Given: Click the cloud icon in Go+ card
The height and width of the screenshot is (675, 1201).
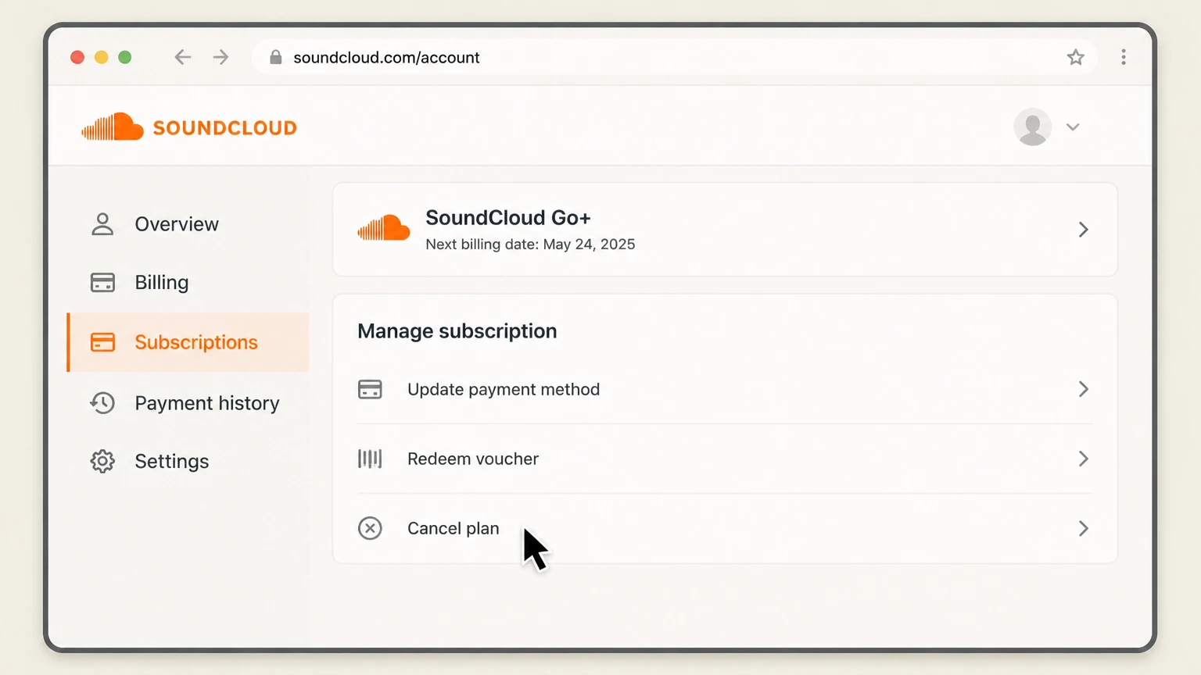Looking at the screenshot, I should pyautogui.click(x=383, y=228).
